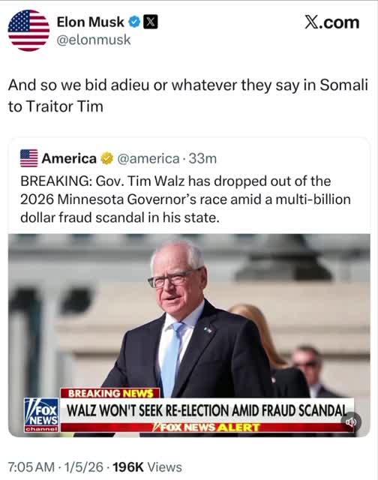This screenshot has width=378, height=480.
Task: Open the @america handle link
Action: (148, 158)
